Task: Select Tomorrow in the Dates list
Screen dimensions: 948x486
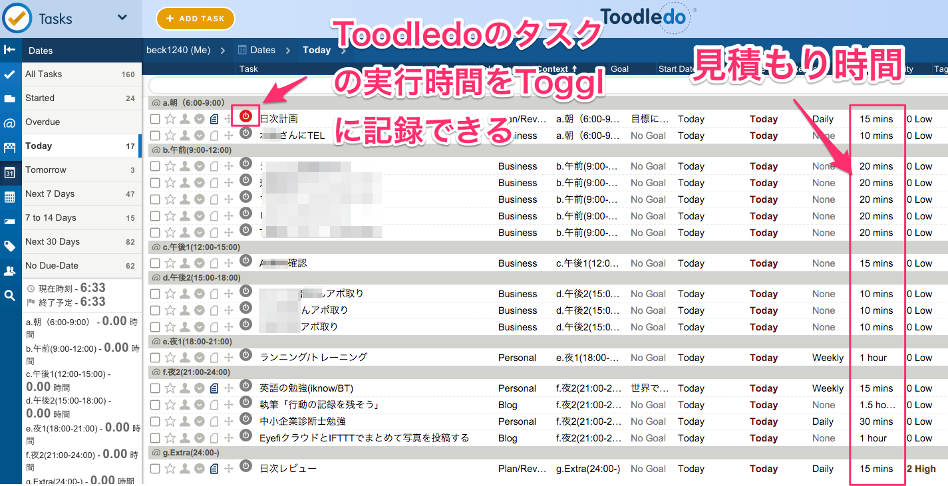Action: click(46, 170)
